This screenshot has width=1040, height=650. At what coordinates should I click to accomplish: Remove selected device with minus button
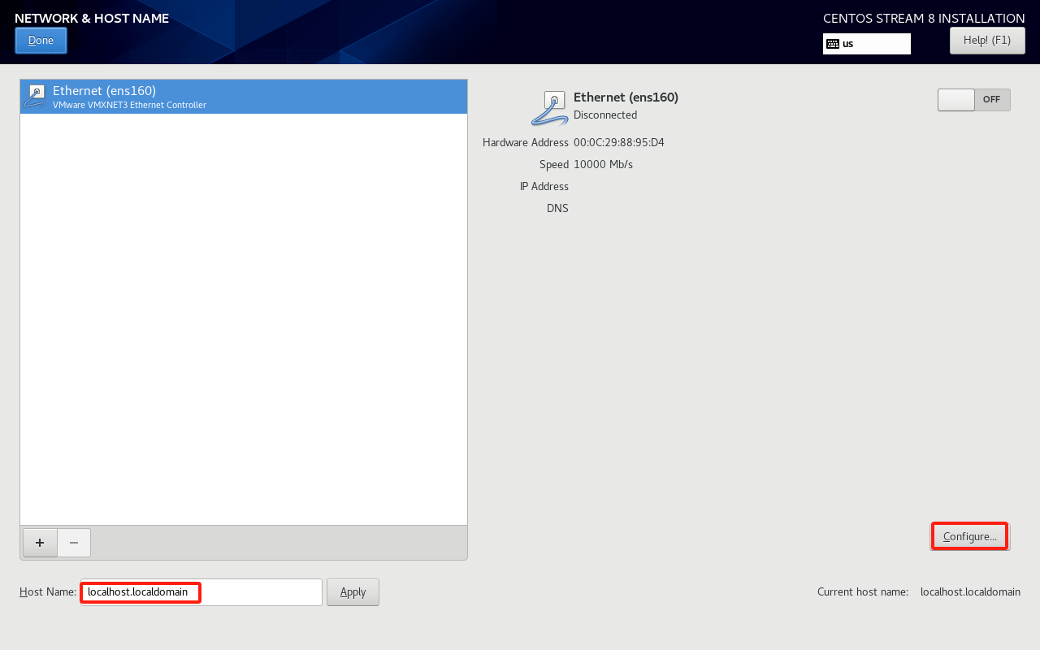coord(74,543)
